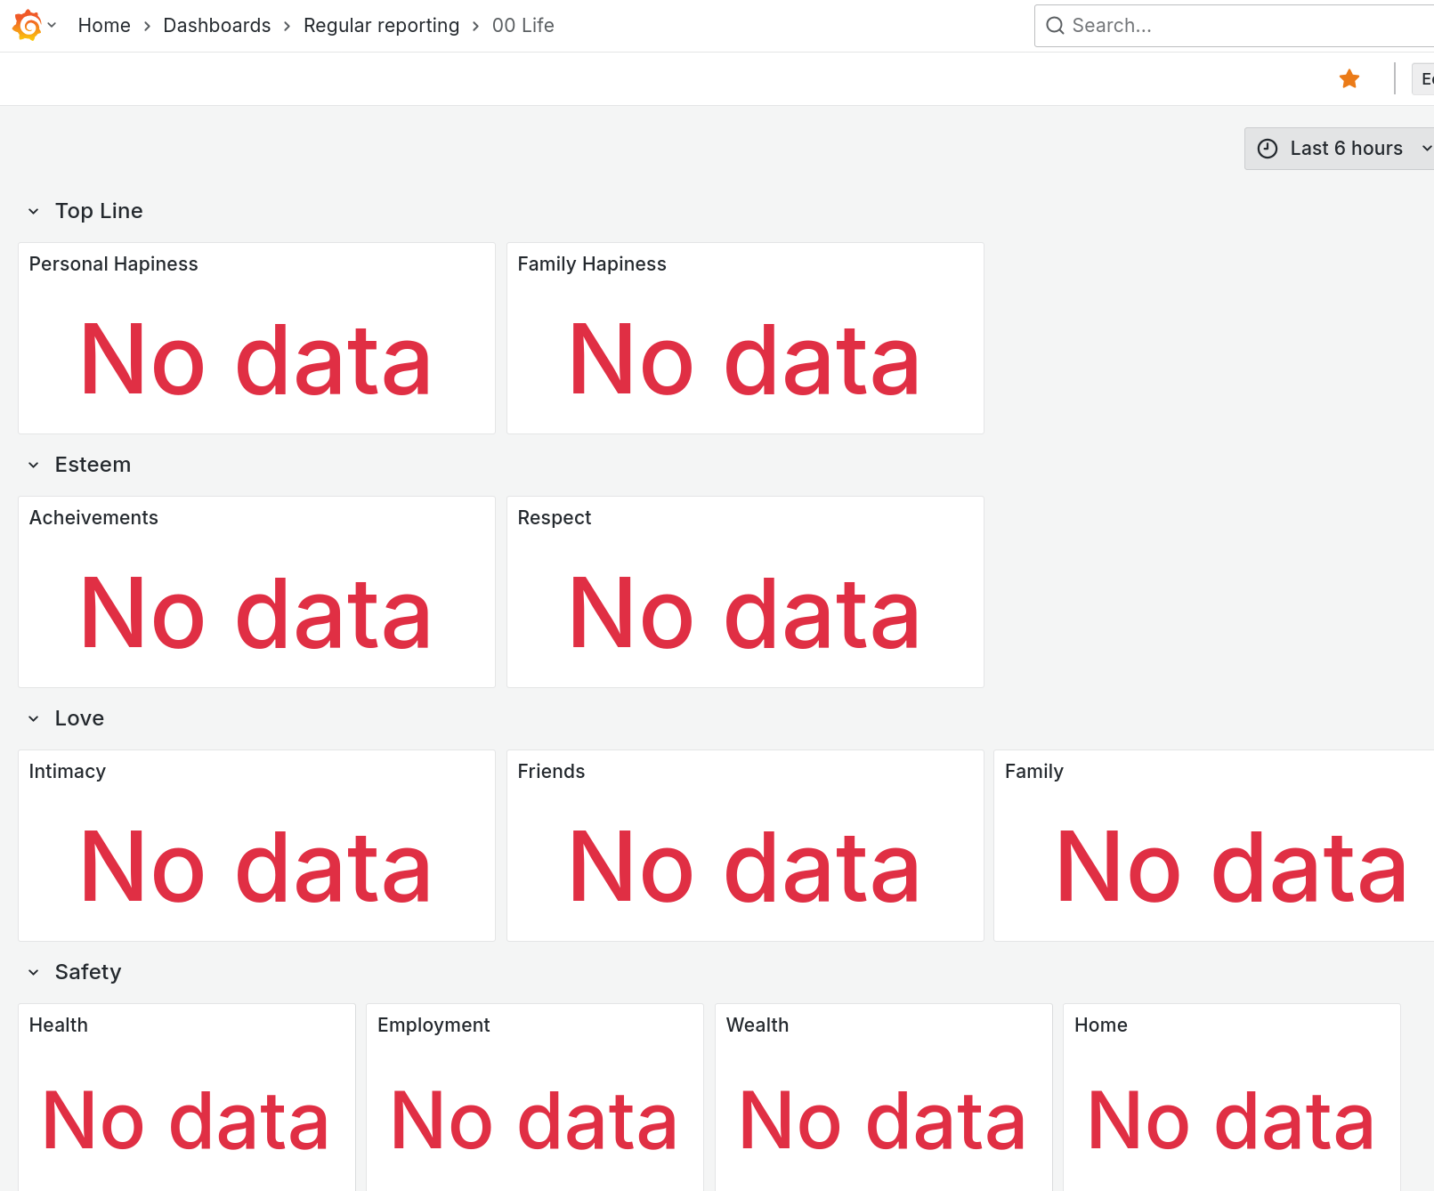Click the partially visible Edit button
The height and width of the screenshot is (1191, 1434).
pos(1425,79)
